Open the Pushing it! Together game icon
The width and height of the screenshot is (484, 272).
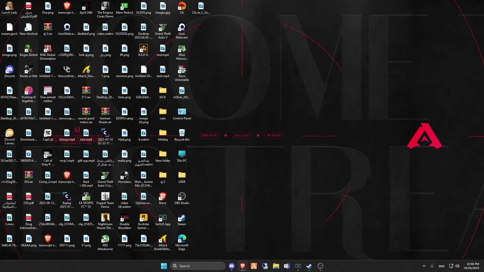coord(29,95)
